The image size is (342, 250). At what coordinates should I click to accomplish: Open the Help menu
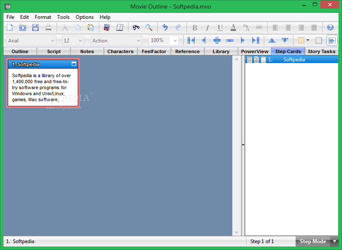[x=105, y=17]
